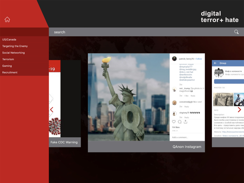The height and width of the screenshot is (183, 244).
Task: Reply to concernedpgh comment
Action: tap(186, 107)
